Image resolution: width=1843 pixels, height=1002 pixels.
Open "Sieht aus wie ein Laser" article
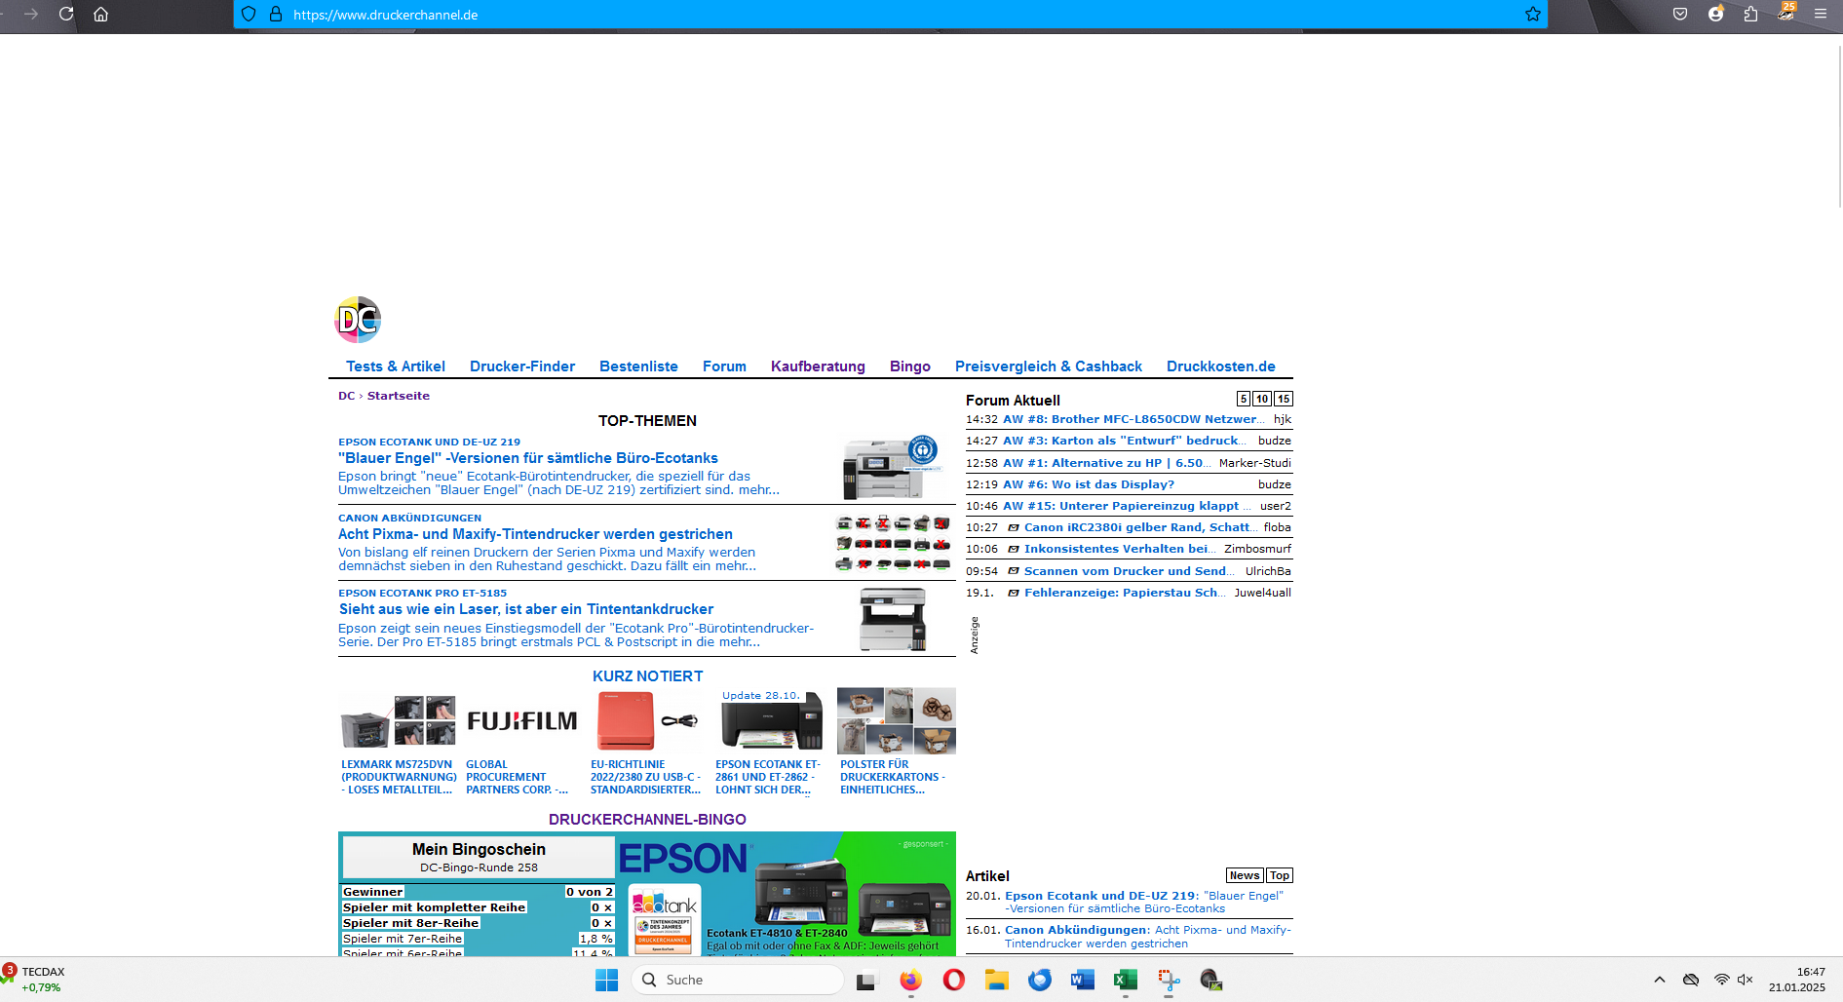(526, 609)
